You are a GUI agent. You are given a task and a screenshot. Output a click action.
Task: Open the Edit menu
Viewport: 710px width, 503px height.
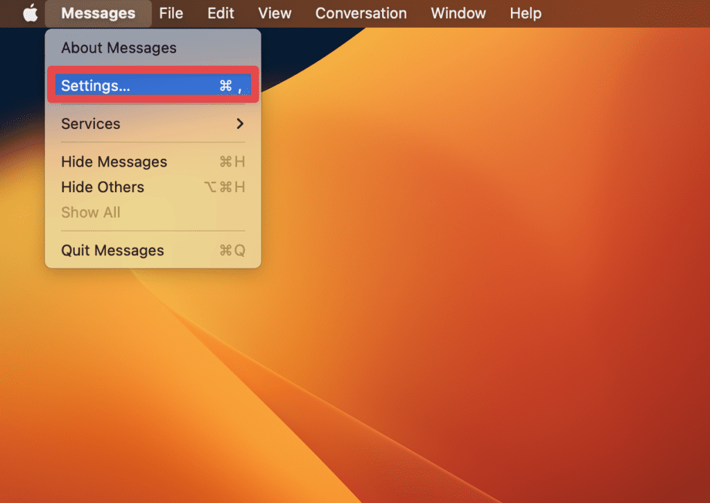[x=220, y=12]
